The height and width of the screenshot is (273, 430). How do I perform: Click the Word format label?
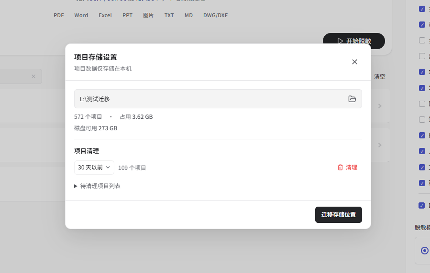pos(81,15)
